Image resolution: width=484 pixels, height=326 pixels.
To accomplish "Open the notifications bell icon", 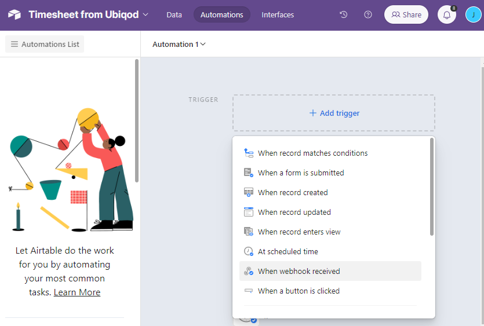I will coord(447,15).
